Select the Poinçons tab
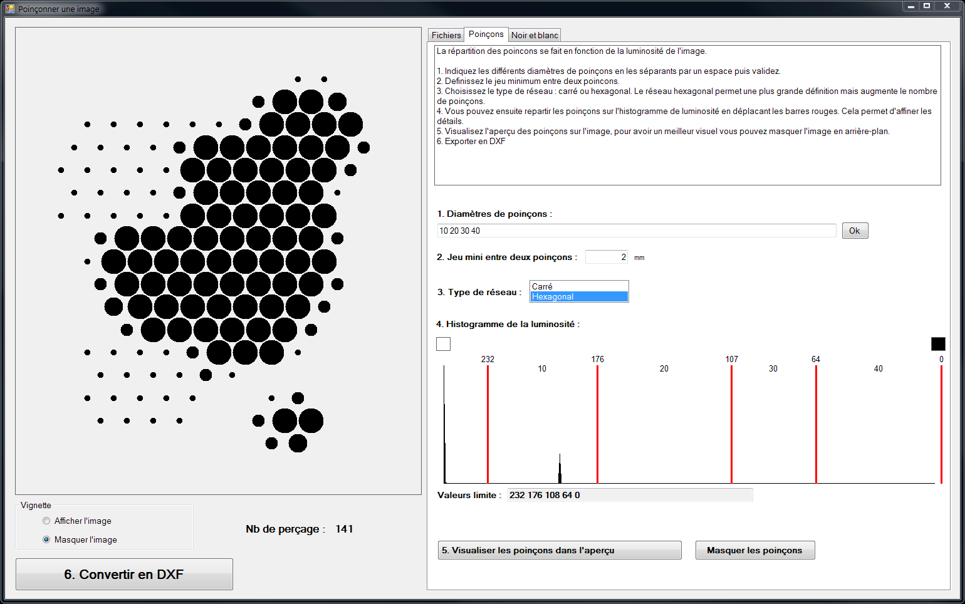The height and width of the screenshot is (604, 965). tap(486, 34)
